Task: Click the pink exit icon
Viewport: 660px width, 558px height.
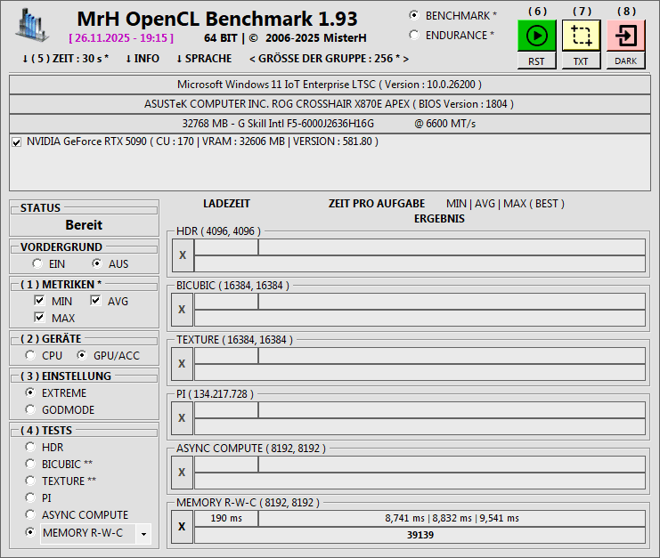Action: 626,36
